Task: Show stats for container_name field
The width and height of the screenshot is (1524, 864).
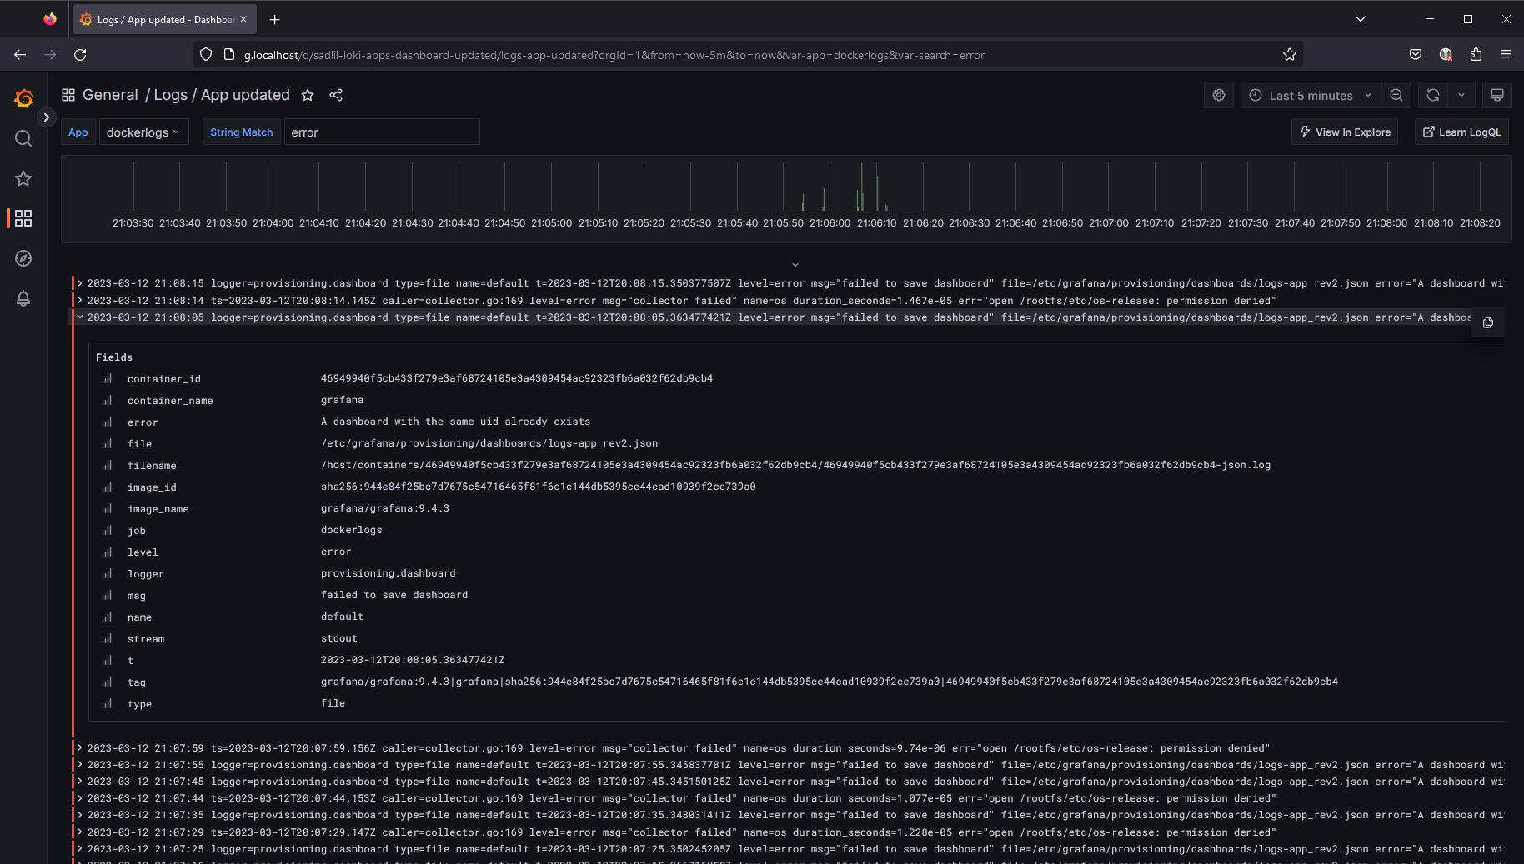Action: 107,401
